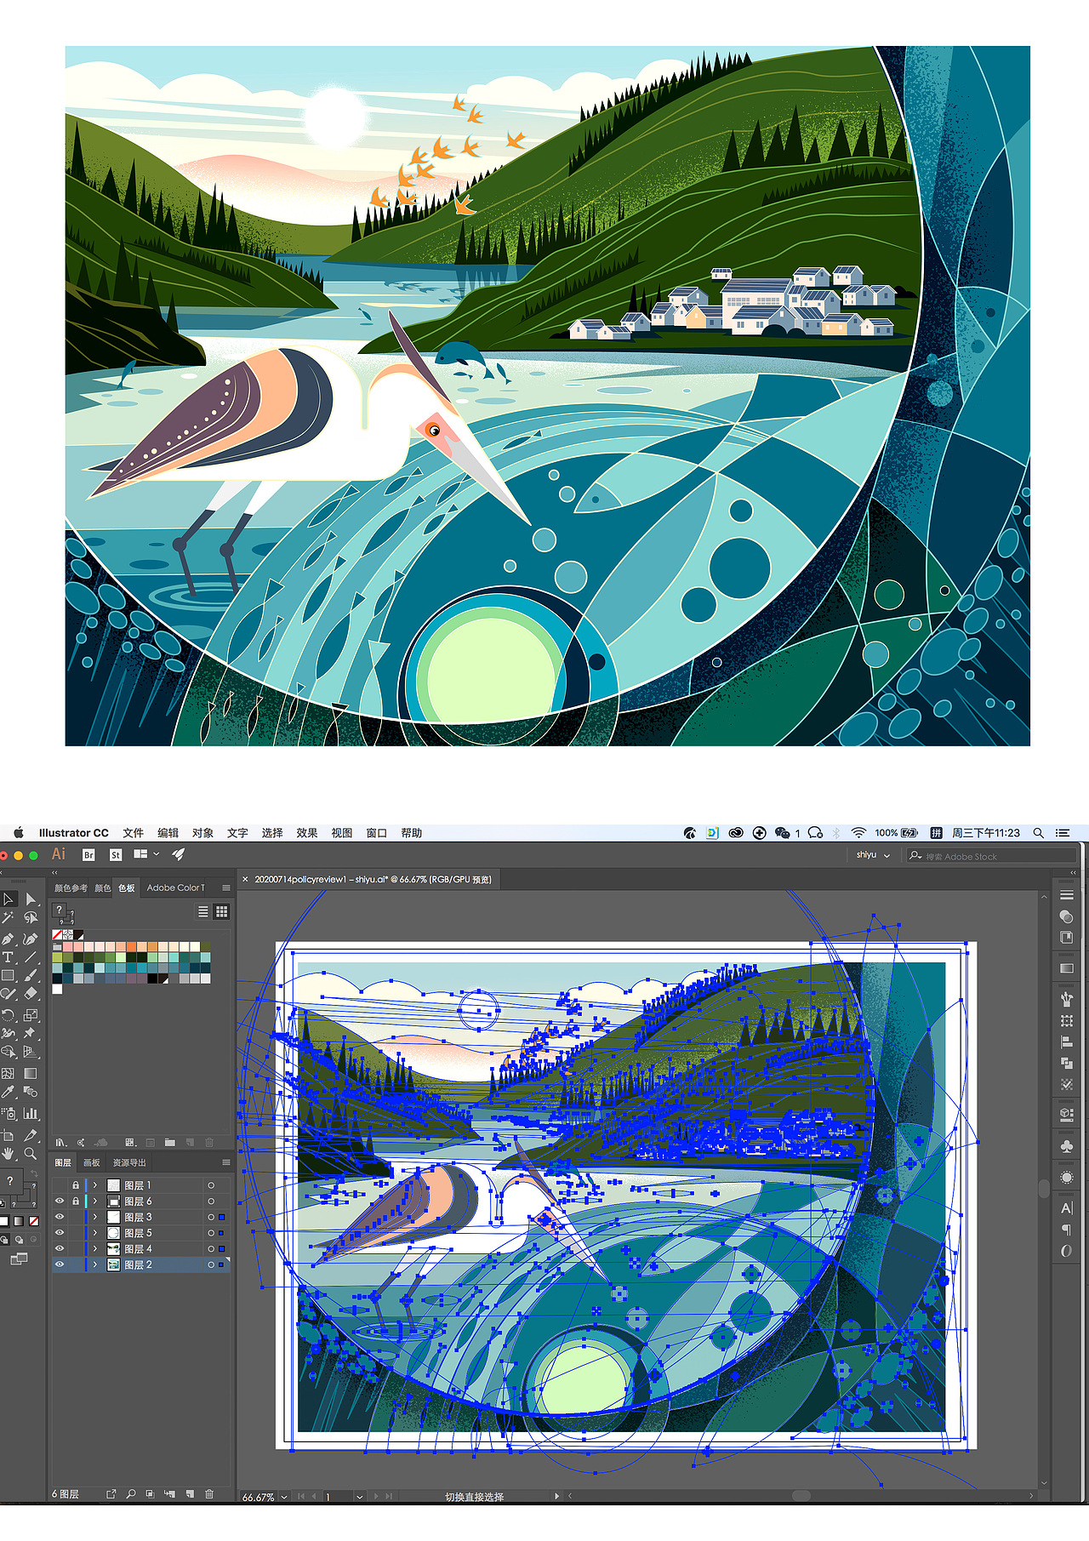The width and height of the screenshot is (1089, 1541).
Task: Hide 图层 4 with its eye icon
Action: click(60, 1248)
